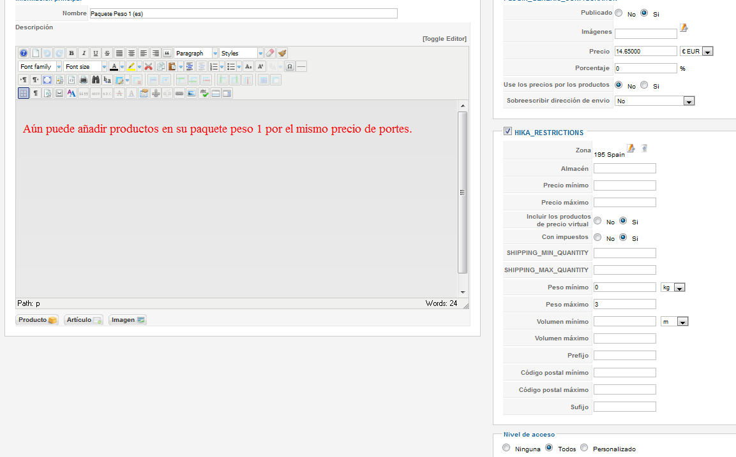Click the broom cleanup code icon

[282, 53]
